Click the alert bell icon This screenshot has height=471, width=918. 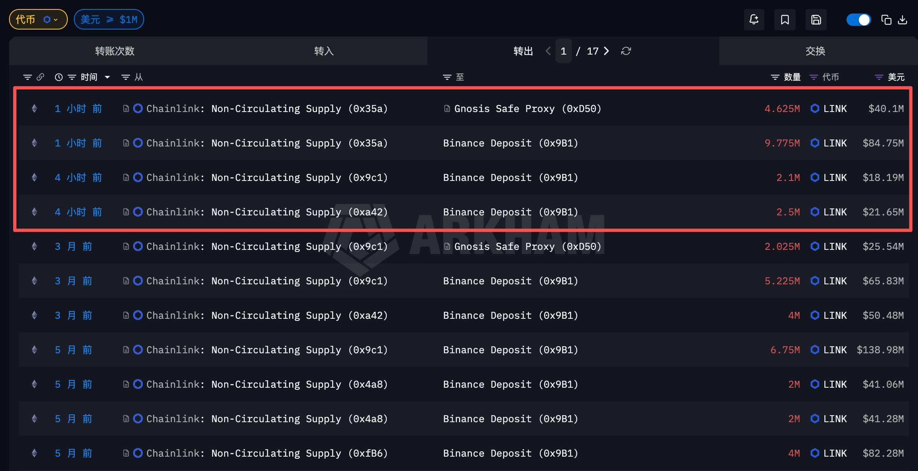(754, 20)
